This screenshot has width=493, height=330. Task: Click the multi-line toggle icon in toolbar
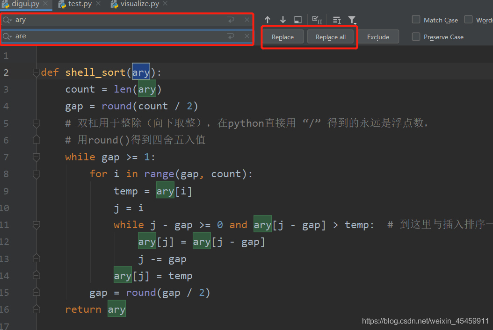click(337, 20)
